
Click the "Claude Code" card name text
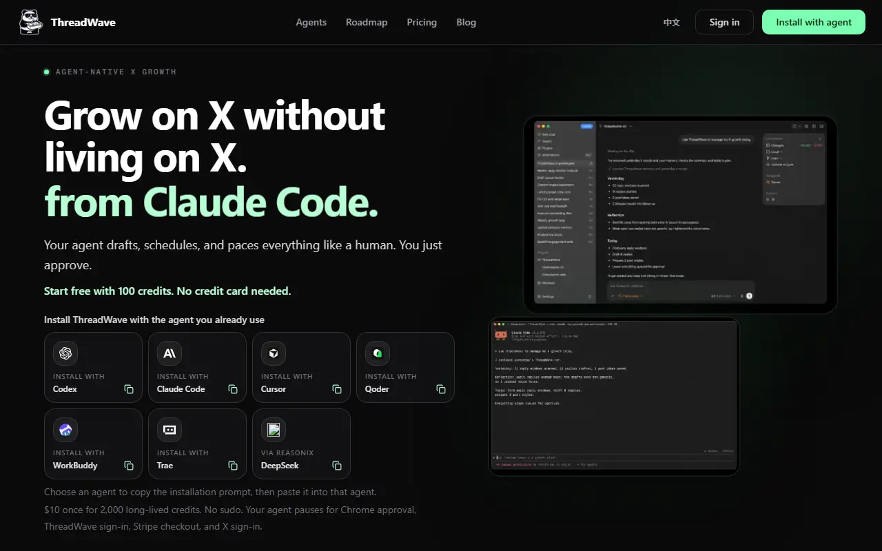[181, 389]
